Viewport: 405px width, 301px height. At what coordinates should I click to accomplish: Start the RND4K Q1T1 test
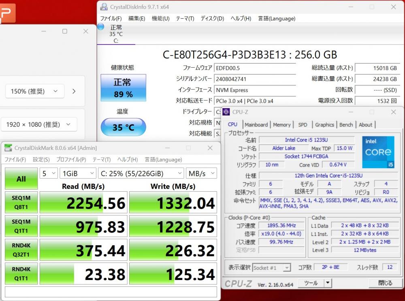point(21,273)
